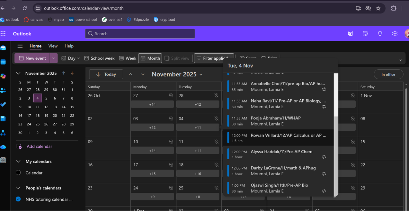Go to next month in mini calendar
Screen dimensions: 409x211
click(x=72, y=73)
